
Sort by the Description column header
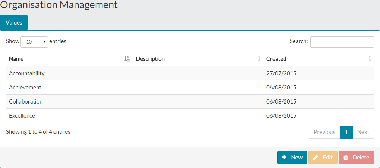tap(151, 59)
